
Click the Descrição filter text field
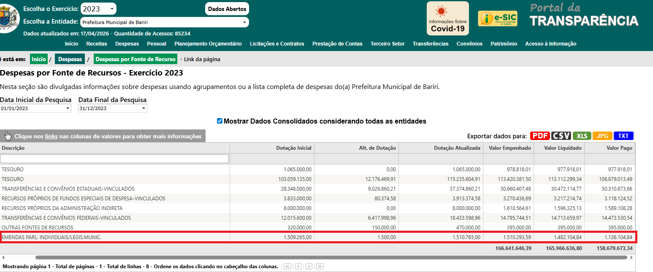coord(114,159)
